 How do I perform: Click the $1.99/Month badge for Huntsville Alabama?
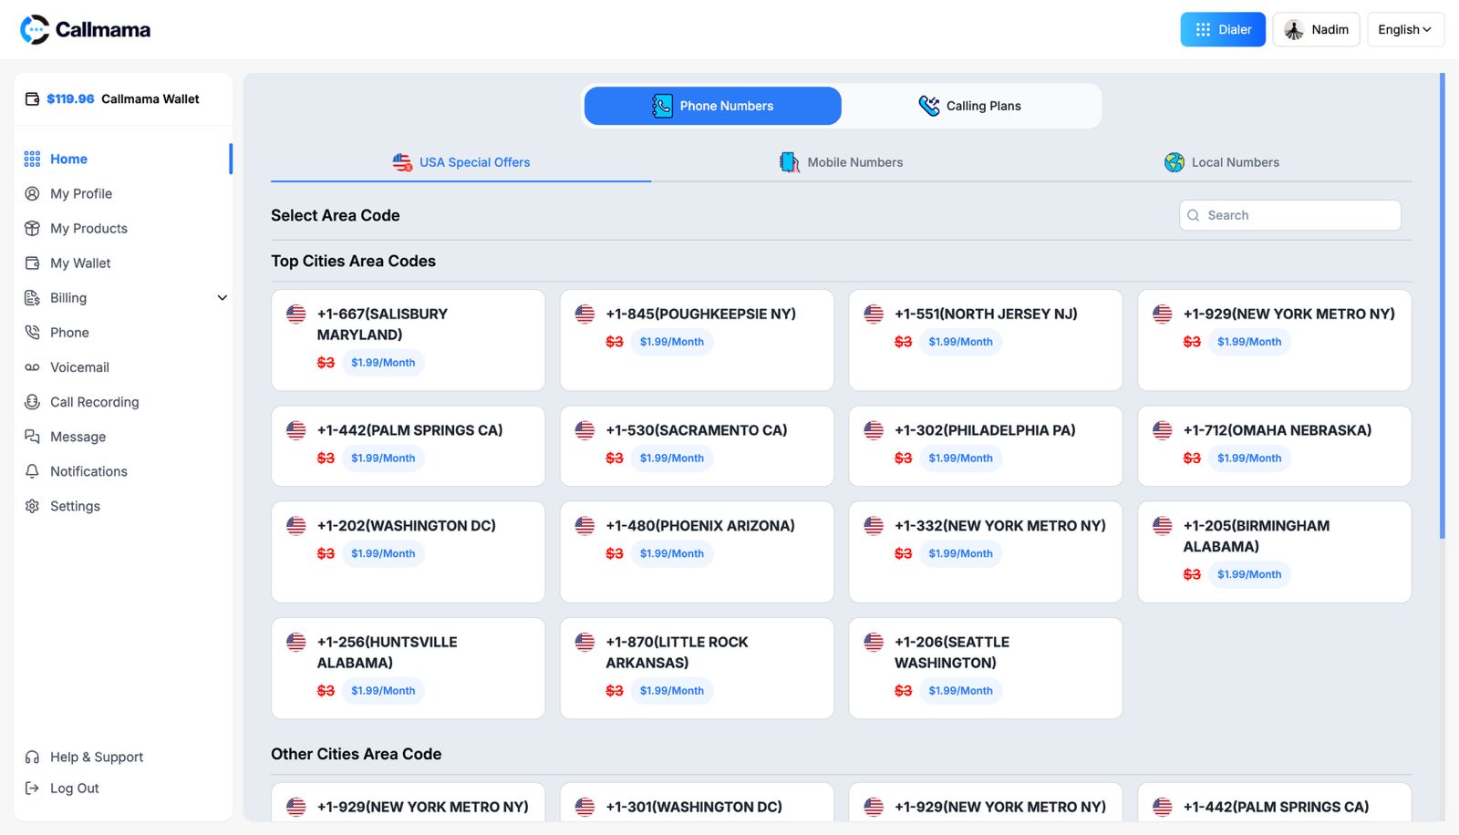point(383,691)
